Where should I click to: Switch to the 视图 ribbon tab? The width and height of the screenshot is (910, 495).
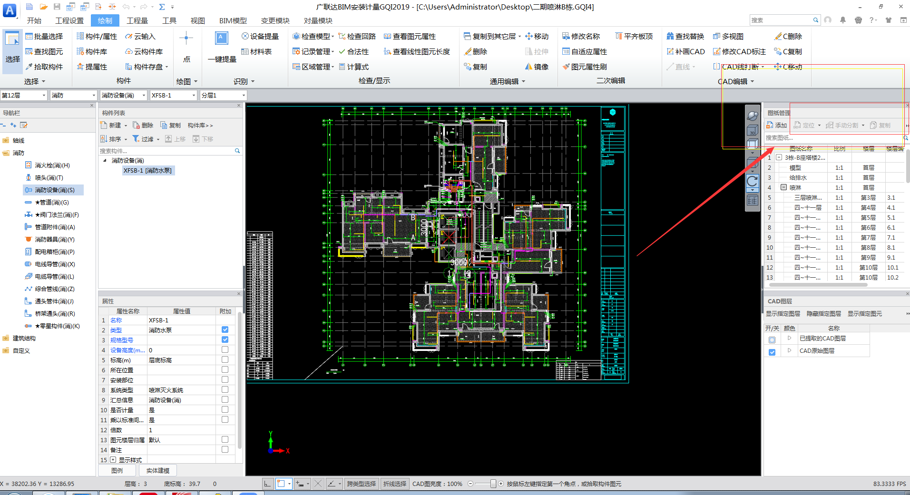tap(197, 20)
